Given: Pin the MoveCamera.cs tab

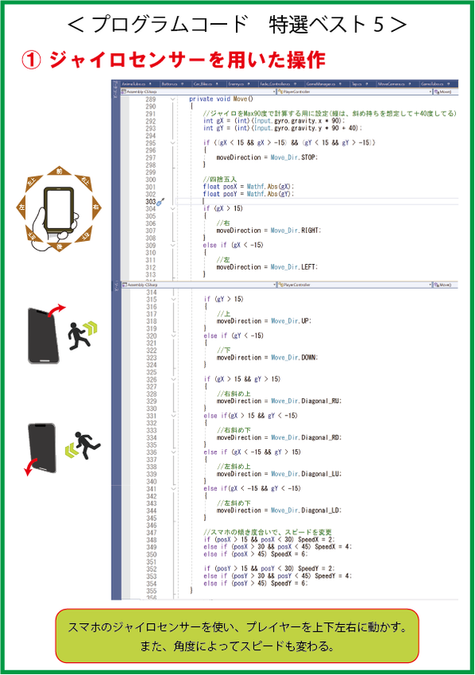Looking at the screenshot, I should pos(410,84).
